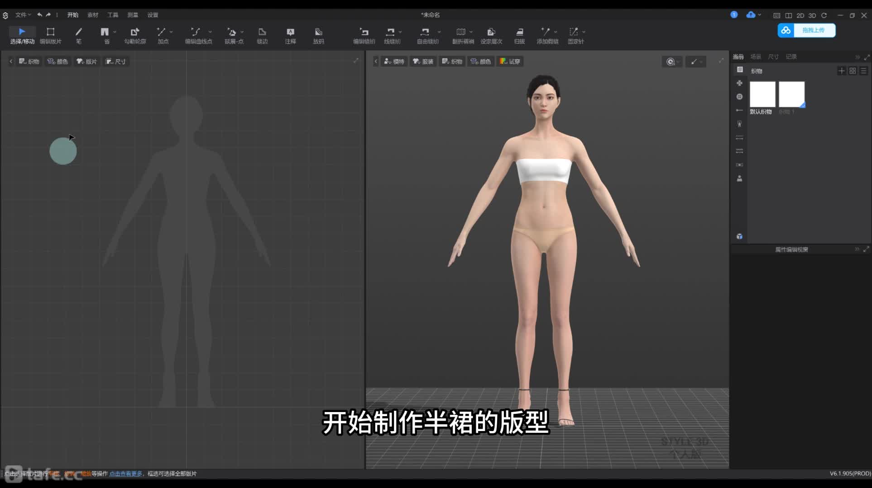Open the button icon in right sidebar
Screen dimensions: 872x488
point(739,97)
